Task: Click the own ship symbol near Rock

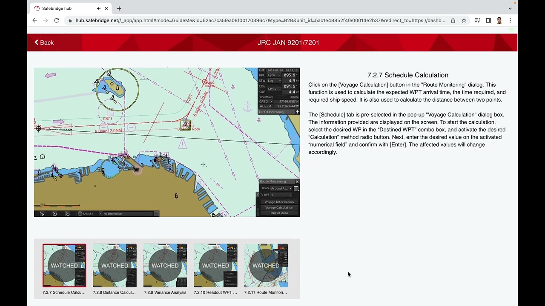Action: (x=185, y=125)
